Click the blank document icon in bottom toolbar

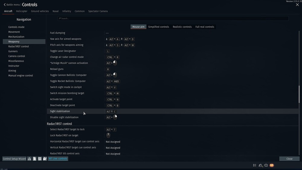[x=35, y=159]
